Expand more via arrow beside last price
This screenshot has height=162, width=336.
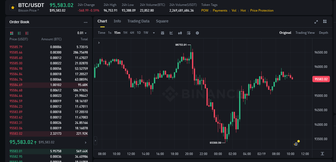click(85, 142)
